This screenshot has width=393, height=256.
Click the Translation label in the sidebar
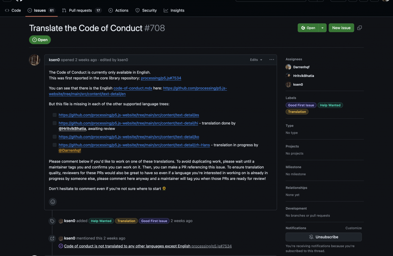297,112
